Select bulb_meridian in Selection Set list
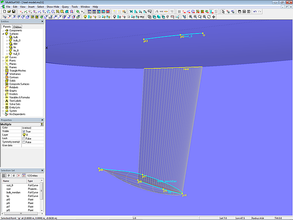 [13, 193]
